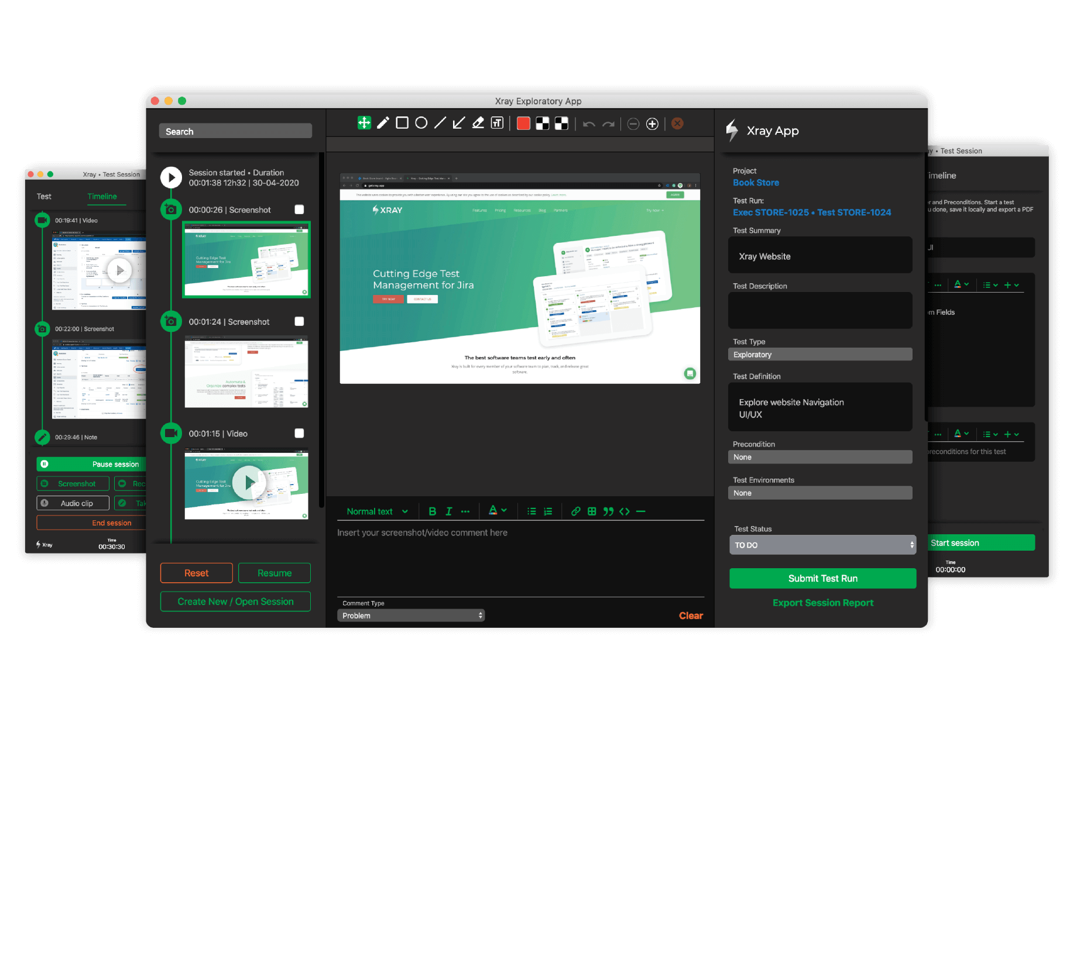1070x955 pixels.
Task: Open the Book Store project link
Action: (x=756, y=183)
